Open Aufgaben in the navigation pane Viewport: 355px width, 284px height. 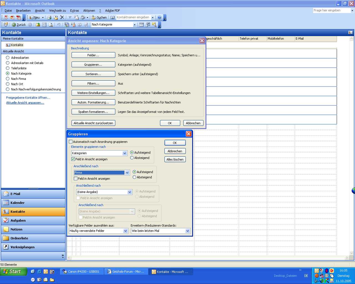(x=33, y=220)
